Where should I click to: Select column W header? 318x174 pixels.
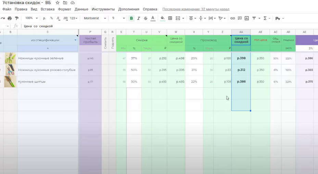pos(176,32)
